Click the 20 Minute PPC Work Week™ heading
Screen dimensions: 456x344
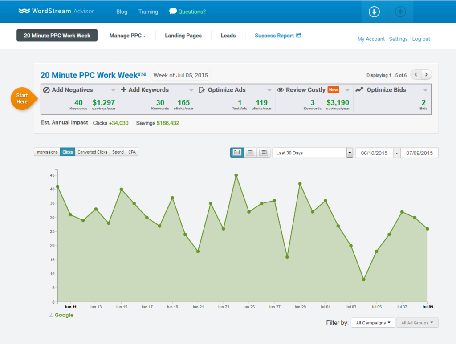[93, 75]
